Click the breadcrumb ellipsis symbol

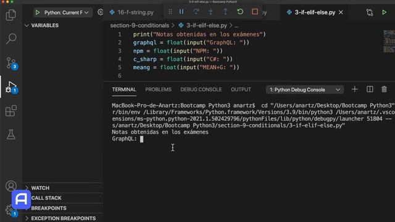click(x=236, y=26)
